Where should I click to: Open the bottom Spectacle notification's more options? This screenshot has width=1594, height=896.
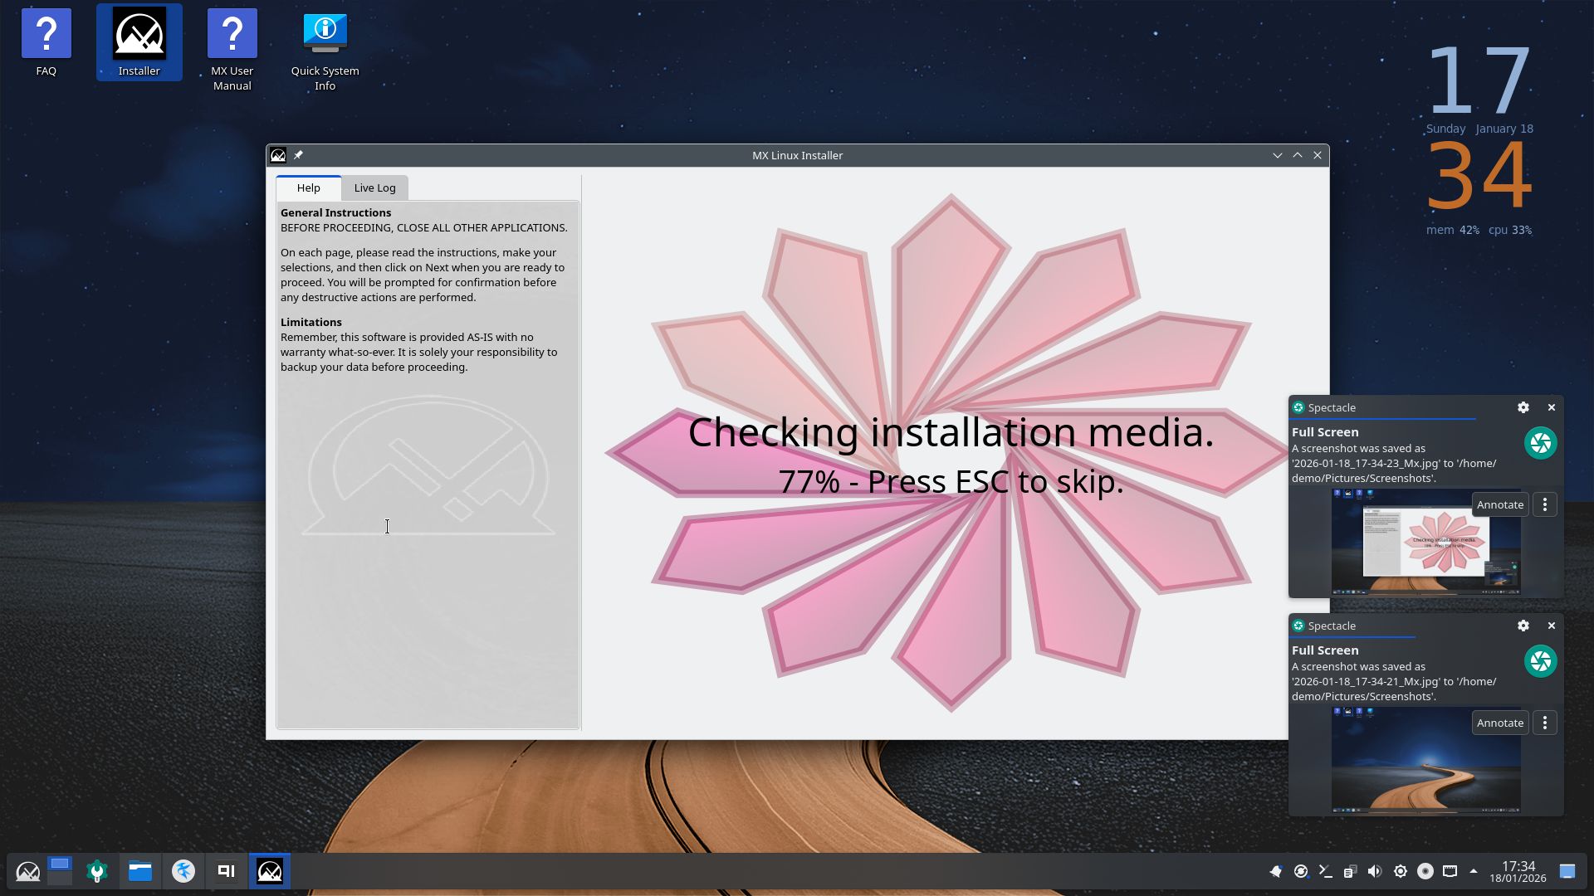(x=1544, y=723)
